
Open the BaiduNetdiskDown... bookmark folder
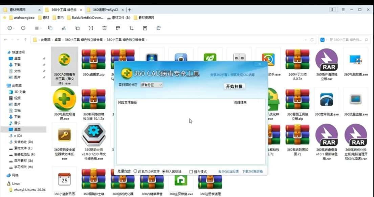point(85,17)
